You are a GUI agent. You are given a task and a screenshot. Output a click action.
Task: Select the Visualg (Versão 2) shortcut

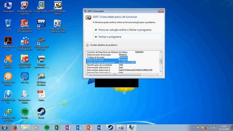[41, 7]
